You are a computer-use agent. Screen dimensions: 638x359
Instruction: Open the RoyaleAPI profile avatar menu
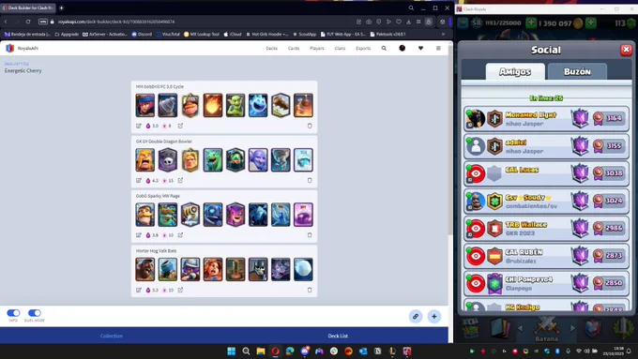pyautogui.click(x=402, y=48)
